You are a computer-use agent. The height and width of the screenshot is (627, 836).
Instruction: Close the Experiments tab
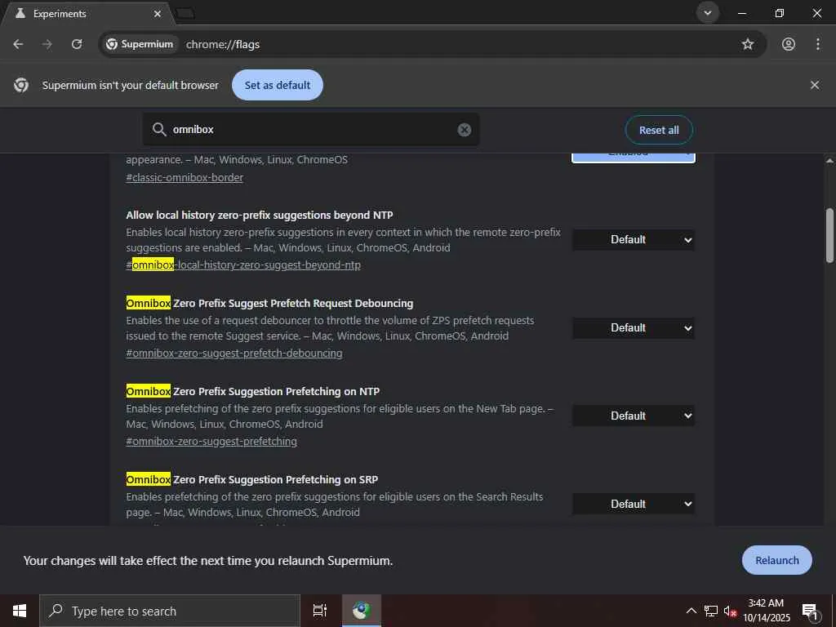[158, 14]
